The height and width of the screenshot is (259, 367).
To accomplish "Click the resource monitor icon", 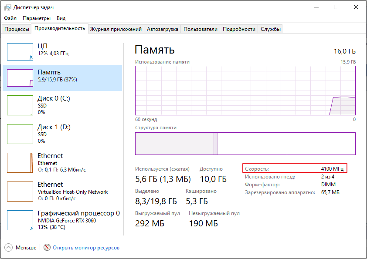I will [x=48, y=247].
